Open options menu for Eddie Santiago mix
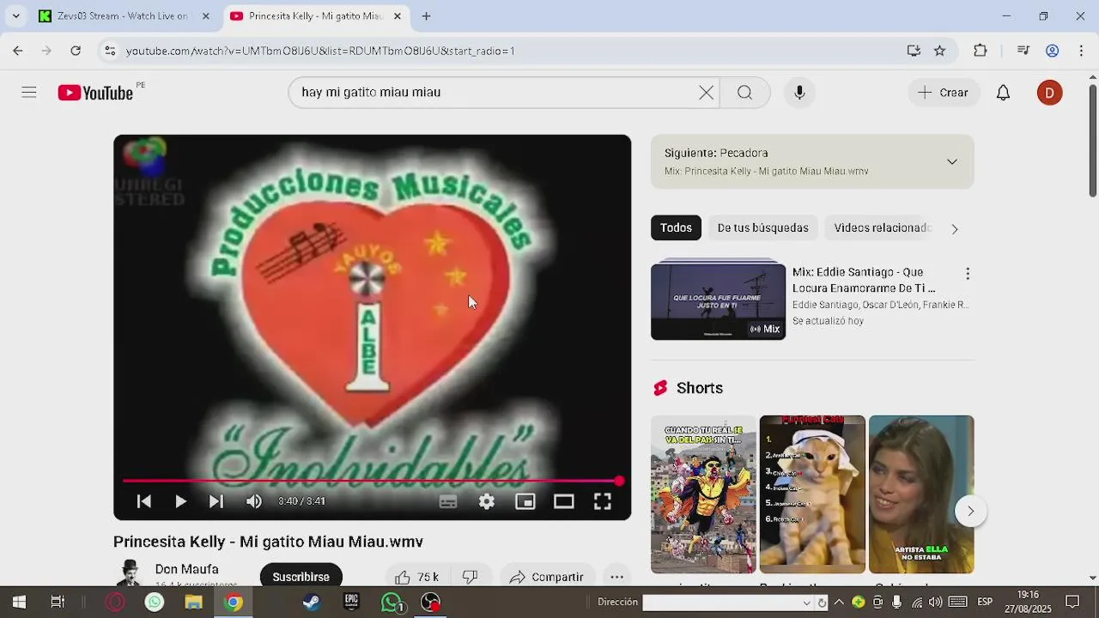The width and height of the screenshot is (1099, 618). pyautogui.click(x=968, y=274)
